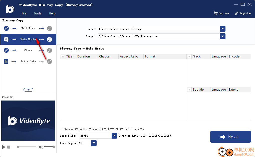Maximize the VideoByte window

(x=243, y=4)
